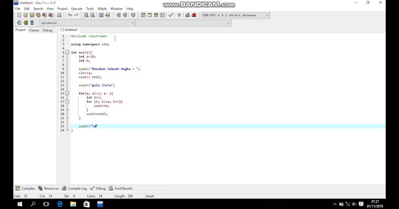Click the status bar 'Length: 284' text
399x209 pixels.
point(123,196)
